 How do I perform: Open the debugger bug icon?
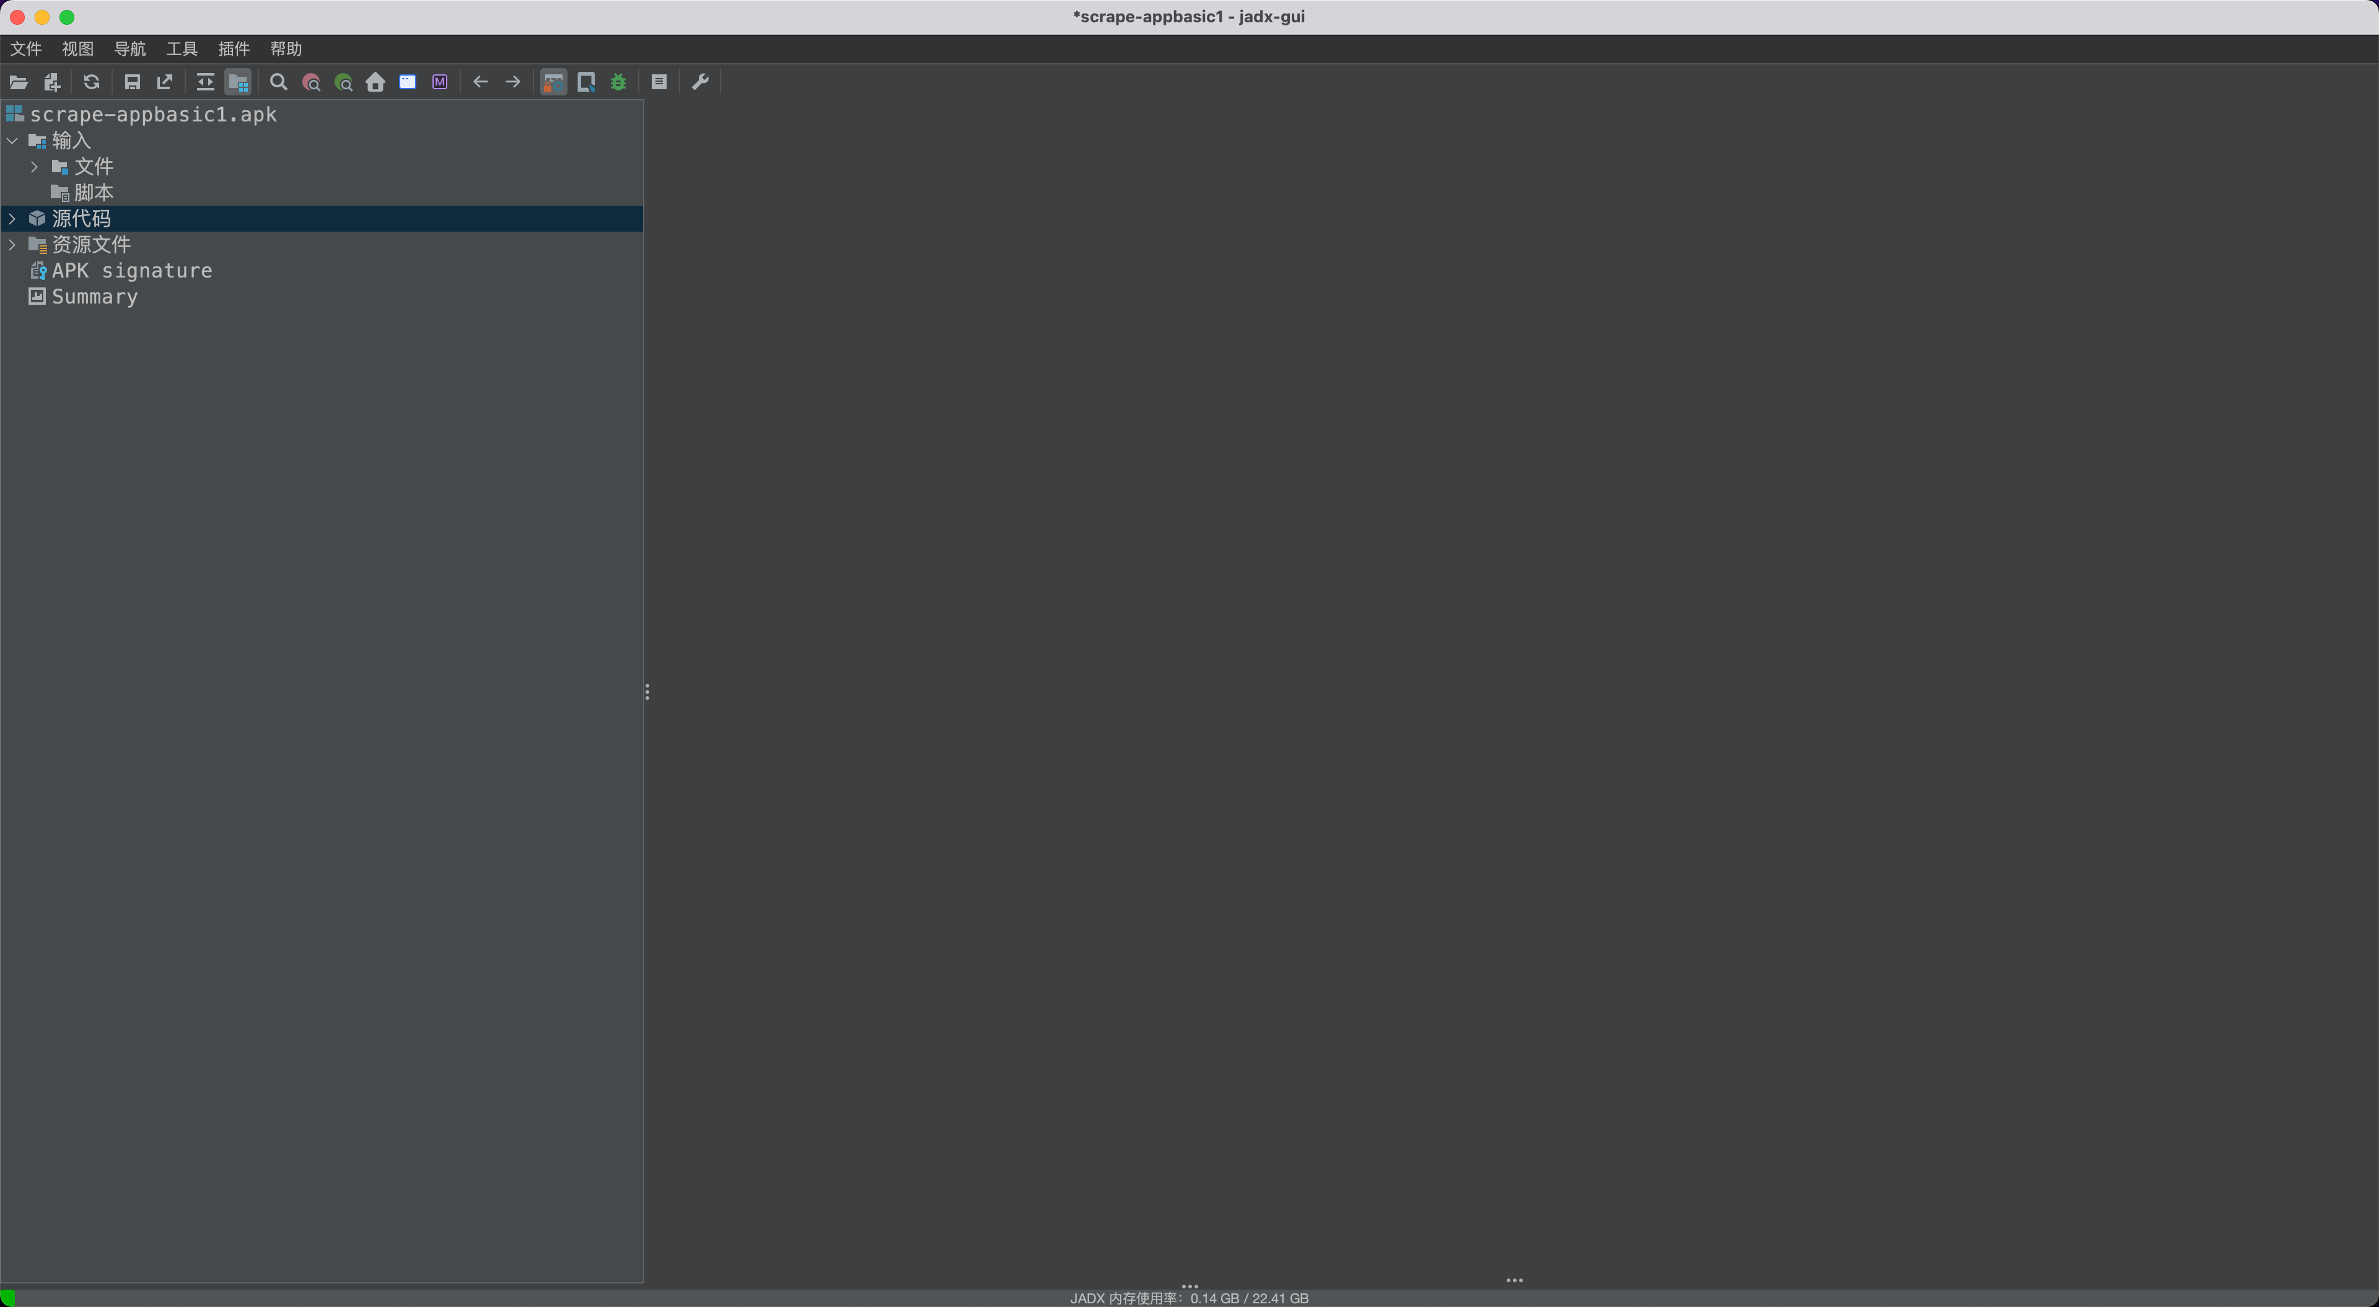618,82
